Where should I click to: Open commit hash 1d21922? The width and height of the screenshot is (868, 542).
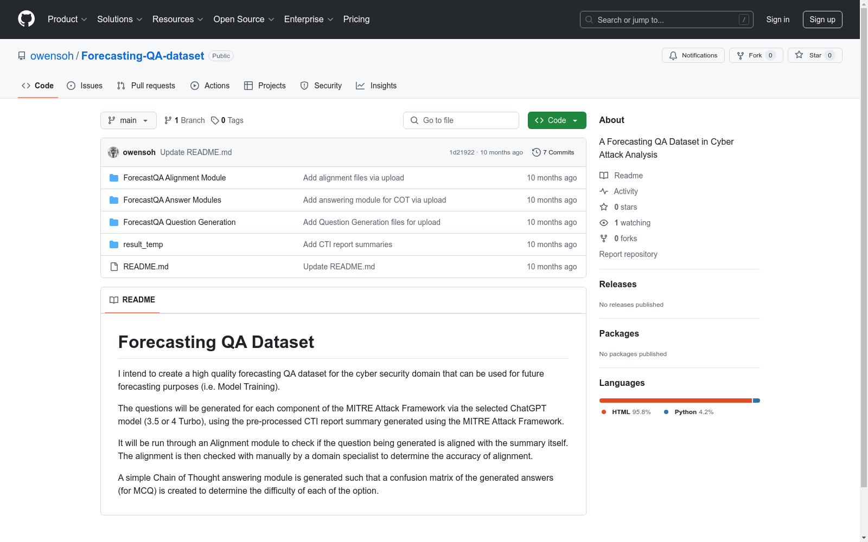pos(462,152)
